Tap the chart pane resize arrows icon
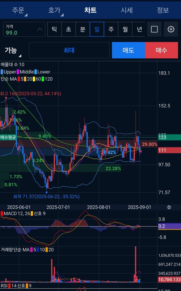Image resolution: width=181 pixels, height=291 pixels. [169, 207]
